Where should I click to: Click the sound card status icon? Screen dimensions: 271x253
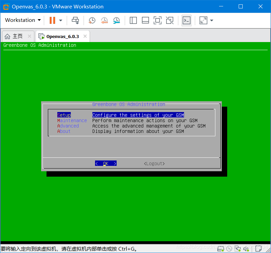(x=246, y=249)
